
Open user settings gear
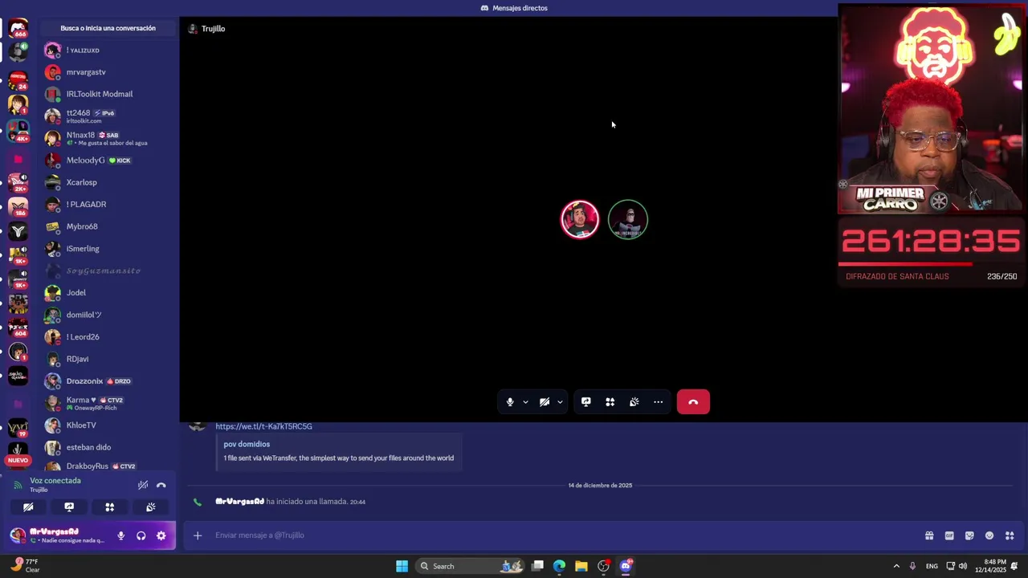(x=161, y=535)
